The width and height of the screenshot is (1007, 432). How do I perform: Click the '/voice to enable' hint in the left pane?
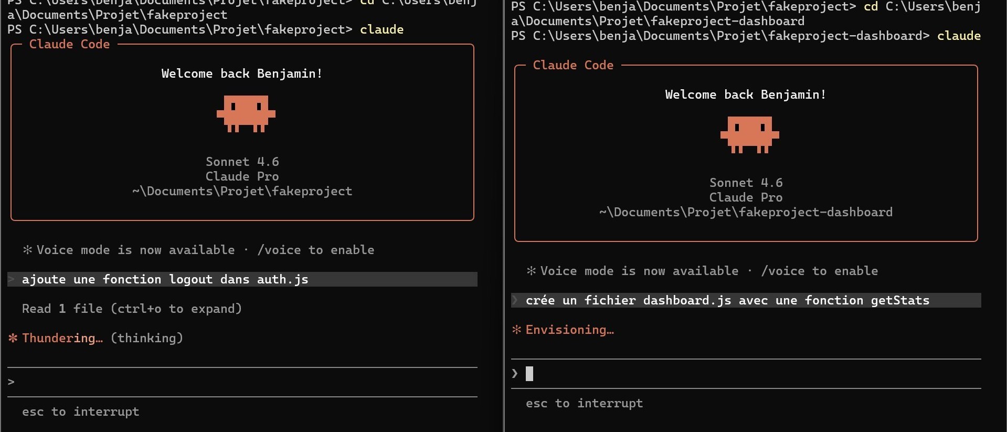(316, 250)
